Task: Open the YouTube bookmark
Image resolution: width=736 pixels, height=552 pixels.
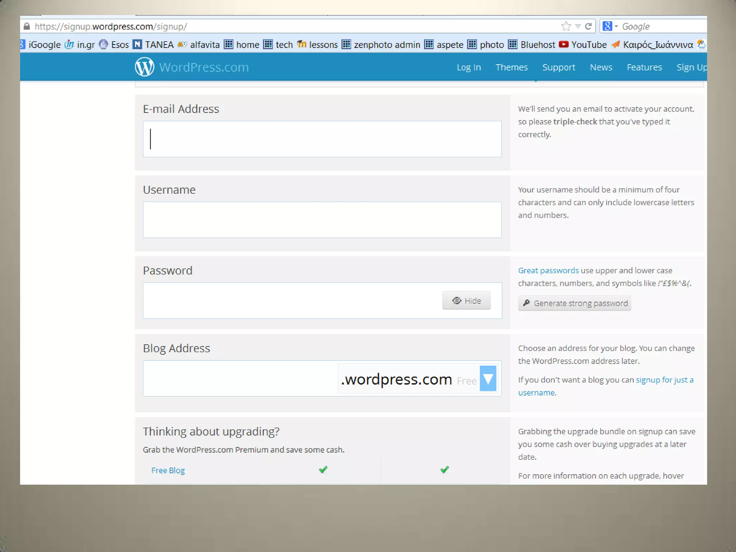Action: [583, 45]
